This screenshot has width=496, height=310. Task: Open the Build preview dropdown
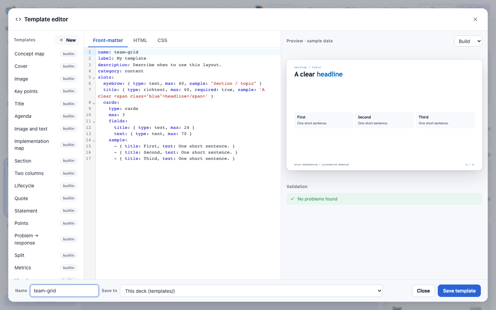click(x=468, y=41)
